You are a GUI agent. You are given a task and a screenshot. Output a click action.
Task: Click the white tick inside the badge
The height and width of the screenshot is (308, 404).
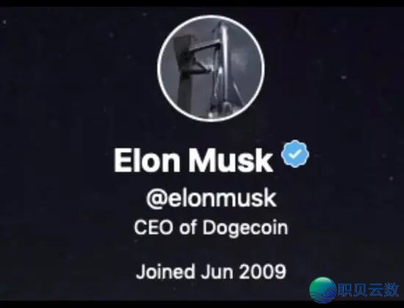click(x=295, y=154)
